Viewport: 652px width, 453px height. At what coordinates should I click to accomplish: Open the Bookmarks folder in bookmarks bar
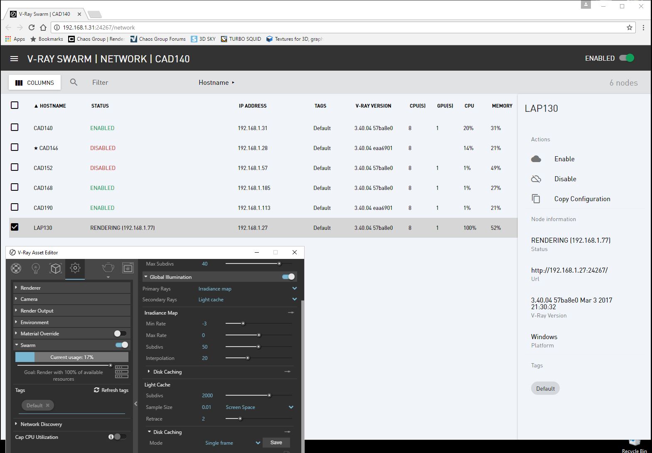point(47,39)
